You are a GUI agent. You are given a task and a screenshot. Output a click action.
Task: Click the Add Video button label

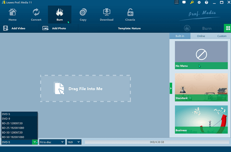(18, 28)
